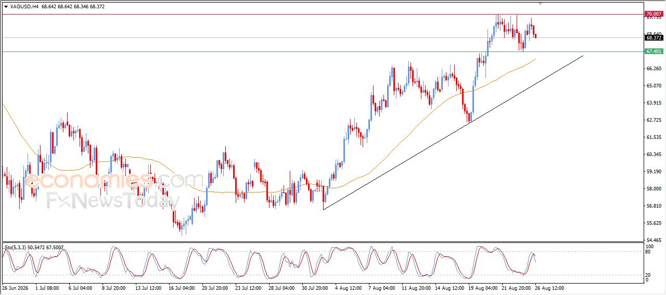
Task: Click the 26 Aug 12:00 date label
Action: click(549, 287)
